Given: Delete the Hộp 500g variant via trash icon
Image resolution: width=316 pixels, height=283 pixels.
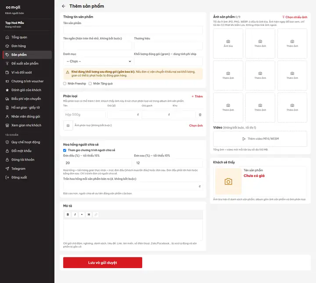Looking at the screenshot, I should [200, 115].
